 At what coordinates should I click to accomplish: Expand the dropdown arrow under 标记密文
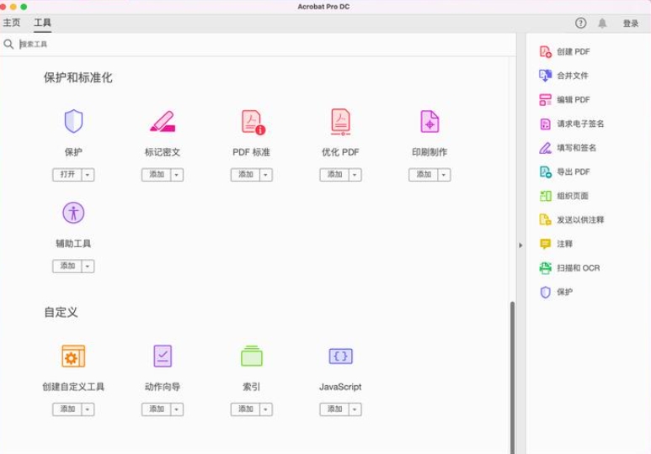pos(177,175)
